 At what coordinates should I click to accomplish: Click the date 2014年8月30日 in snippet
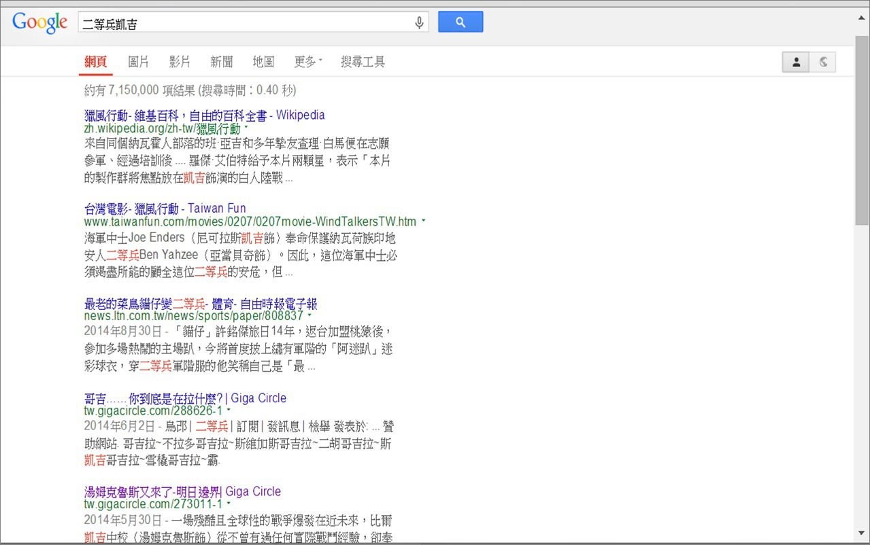pos(122,331)
